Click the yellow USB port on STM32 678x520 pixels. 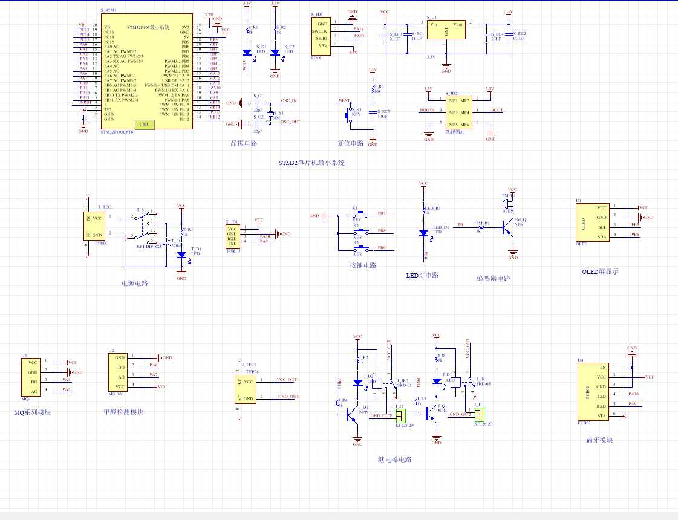click(x=143, y=125)
